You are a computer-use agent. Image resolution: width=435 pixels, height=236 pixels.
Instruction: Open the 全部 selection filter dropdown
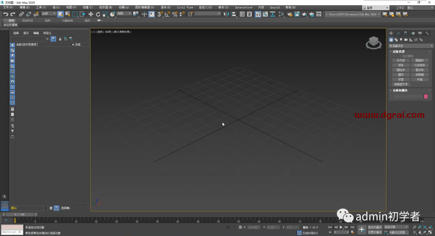pos(49,14)
